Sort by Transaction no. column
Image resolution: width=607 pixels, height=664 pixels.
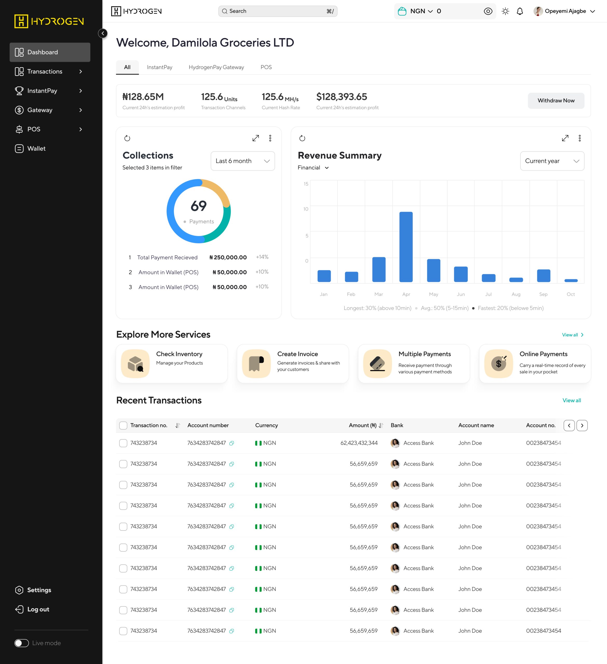click(177, 426)
